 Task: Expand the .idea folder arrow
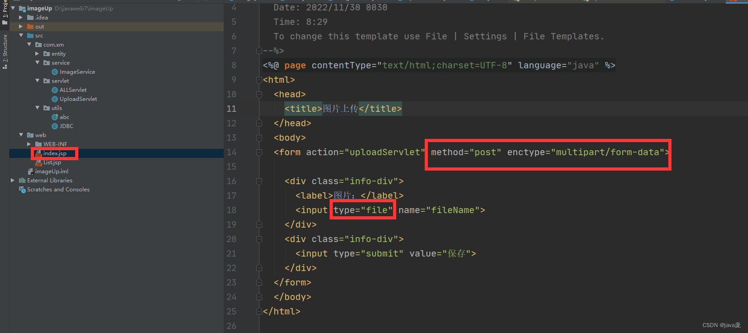pos(21,17)
